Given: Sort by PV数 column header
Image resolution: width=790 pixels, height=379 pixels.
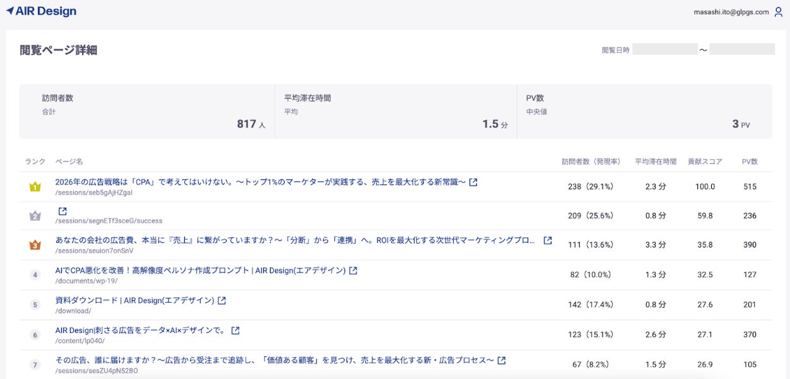Looking at the screenshot, I should point(750,162).
